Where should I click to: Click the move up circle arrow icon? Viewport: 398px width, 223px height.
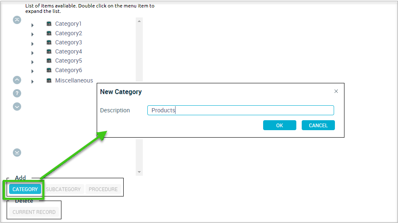[17, 80]
